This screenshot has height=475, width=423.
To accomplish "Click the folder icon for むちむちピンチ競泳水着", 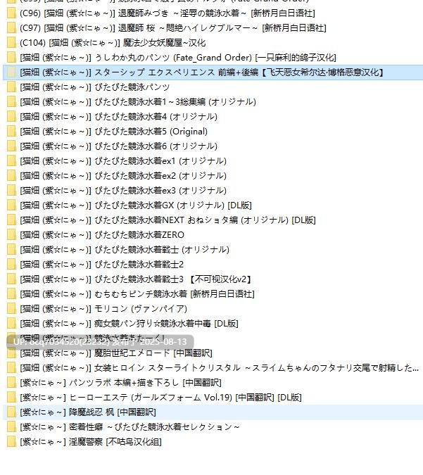I will tap(11, 294).
